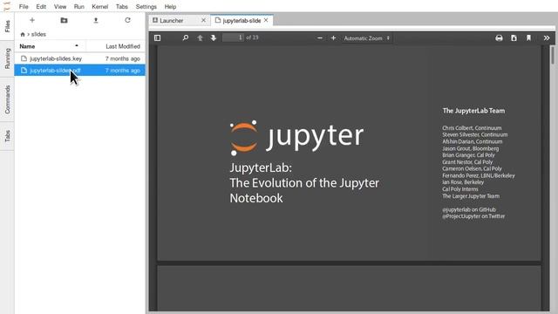Click the PDF vertical scrollbar thumb

pyautogui.click(x=553, y=56)
